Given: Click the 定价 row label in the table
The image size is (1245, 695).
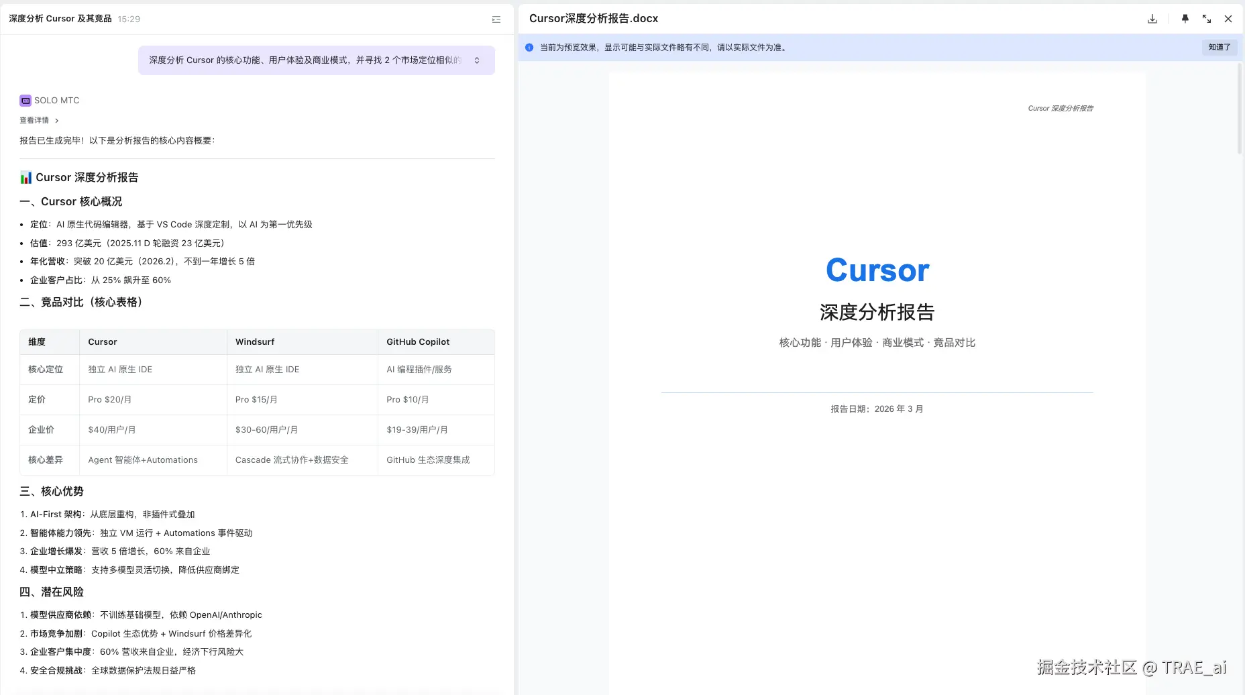Looking at the screenshot, I should coord(37,400).
